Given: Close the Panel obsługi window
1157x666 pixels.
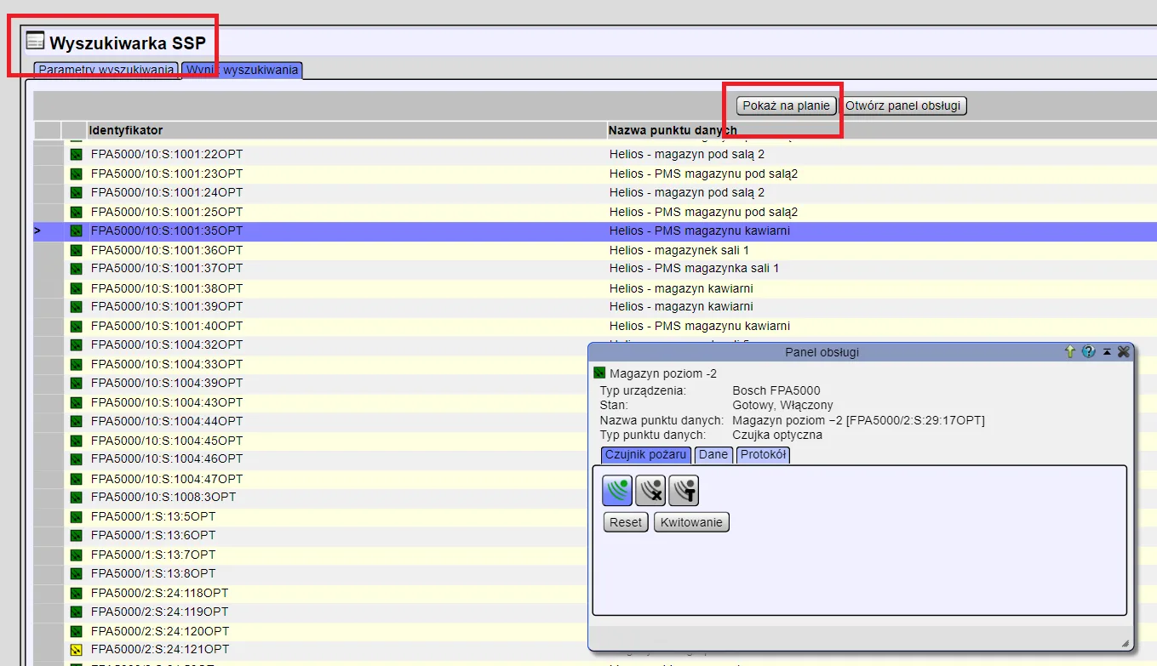Looking at the screenshot, I should pos(1124,352).
